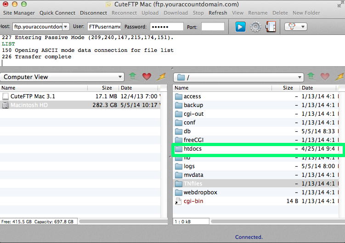Click the local pane vertical scrollbar

coord(164,154)
